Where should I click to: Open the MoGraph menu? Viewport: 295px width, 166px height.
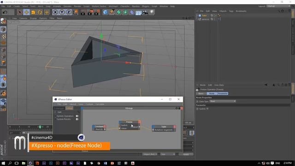click(113, 6)
